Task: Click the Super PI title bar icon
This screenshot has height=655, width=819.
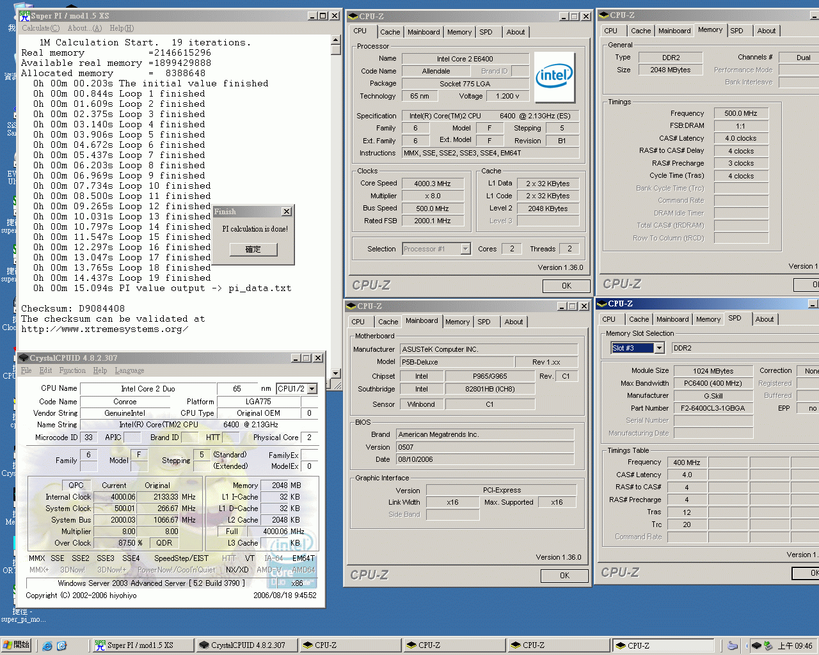Action: [x=25, y=15]
